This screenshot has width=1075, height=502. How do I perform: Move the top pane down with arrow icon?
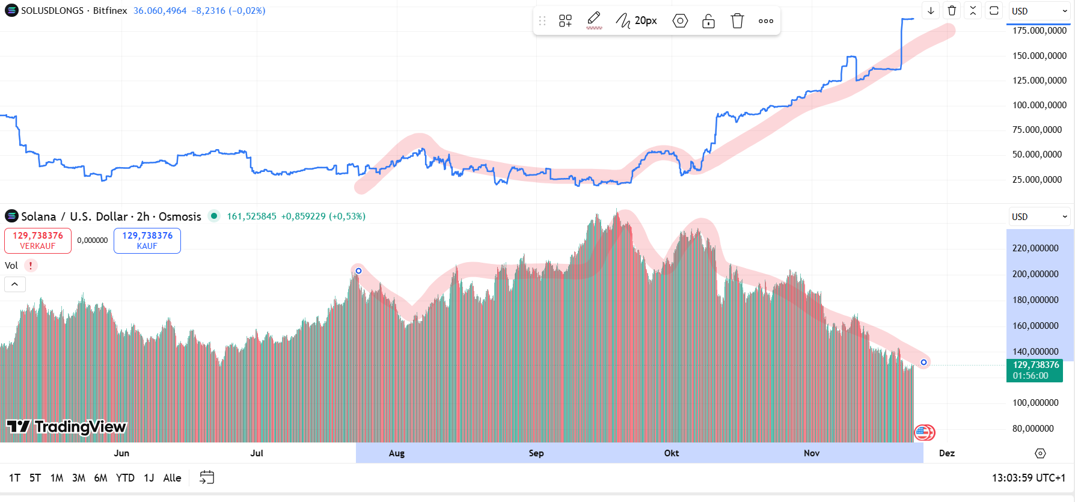tap(931, 11)
